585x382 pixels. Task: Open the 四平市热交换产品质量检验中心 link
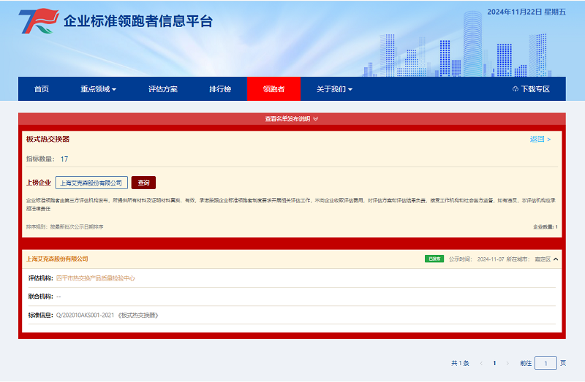[x=96, y=278]
